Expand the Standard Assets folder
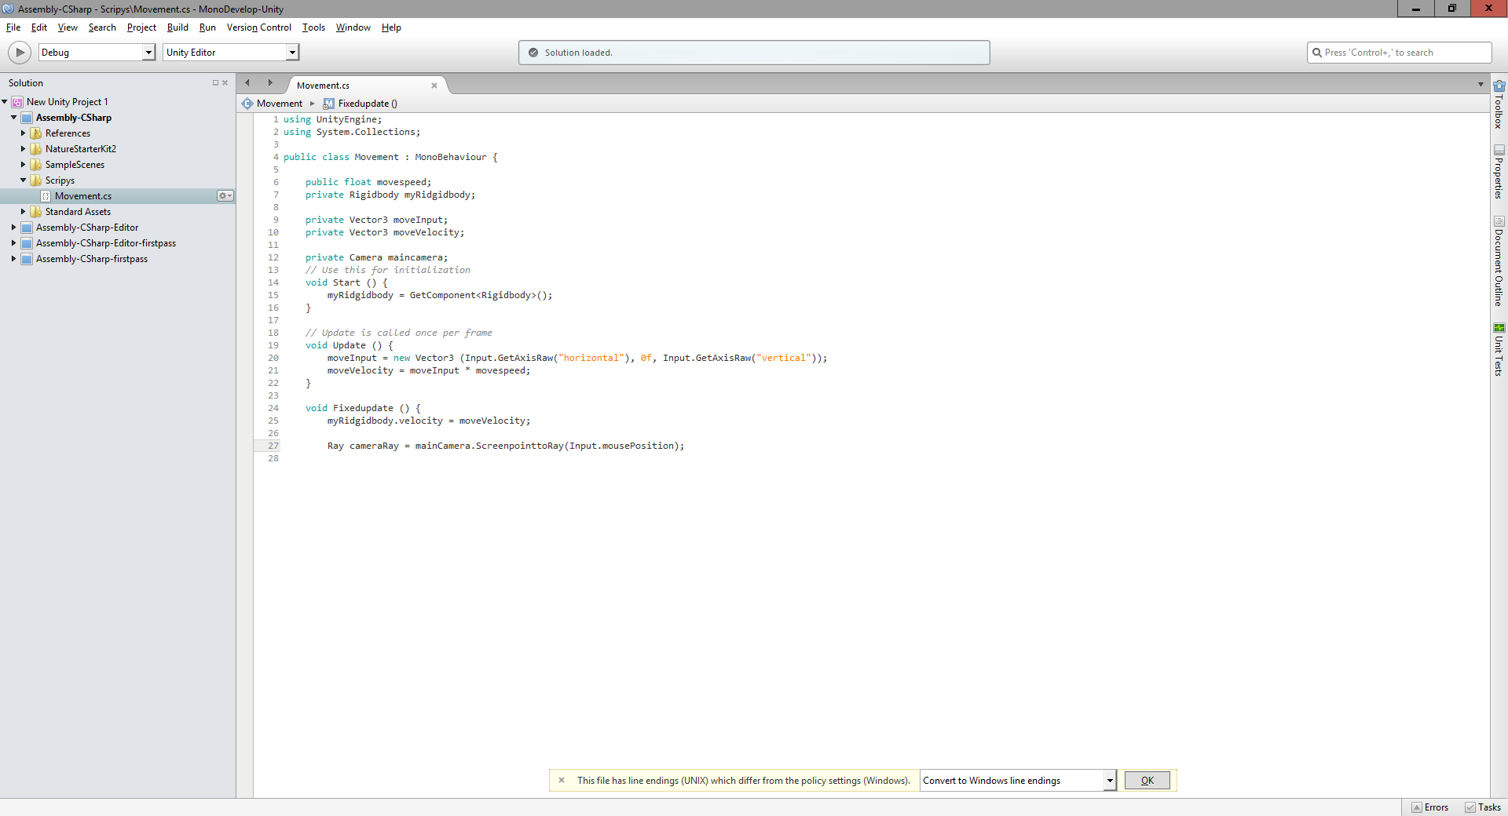 (24, 212)
